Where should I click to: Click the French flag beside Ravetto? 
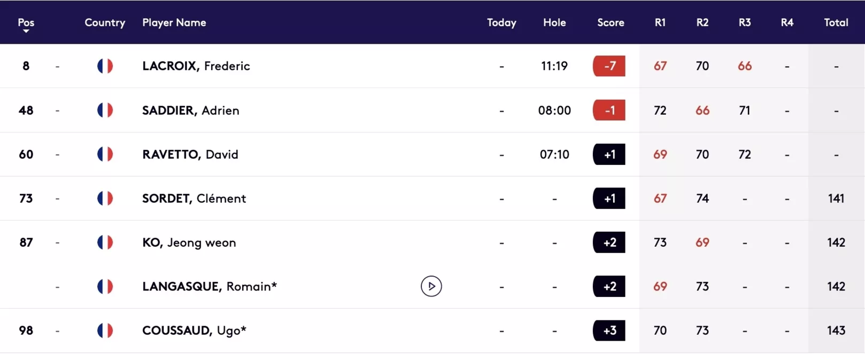(x=105, y=154)
